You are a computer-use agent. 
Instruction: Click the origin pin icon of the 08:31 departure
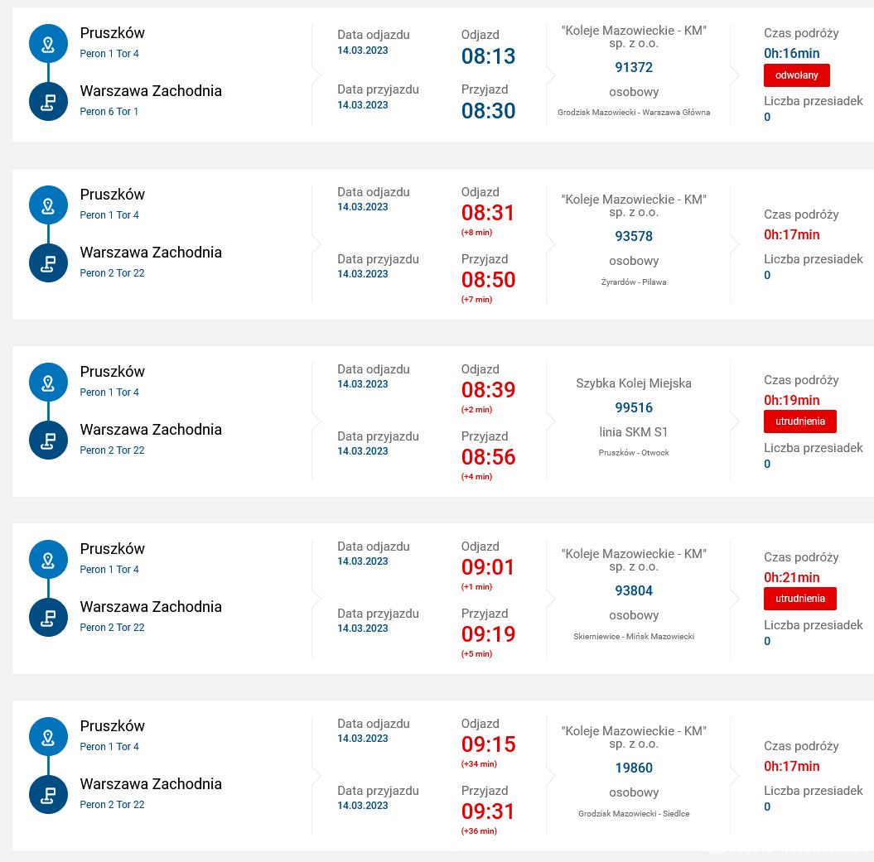point(49,205)
